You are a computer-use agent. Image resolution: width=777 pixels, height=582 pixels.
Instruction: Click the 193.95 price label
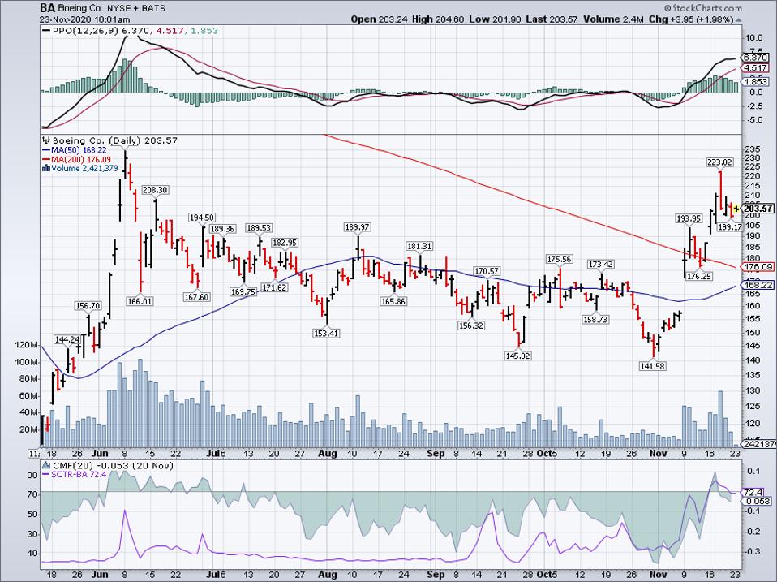(689, 218)
